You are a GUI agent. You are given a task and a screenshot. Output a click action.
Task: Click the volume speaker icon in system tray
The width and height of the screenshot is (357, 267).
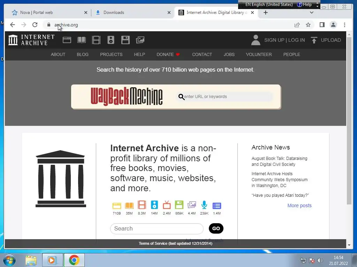pos(320,260)
